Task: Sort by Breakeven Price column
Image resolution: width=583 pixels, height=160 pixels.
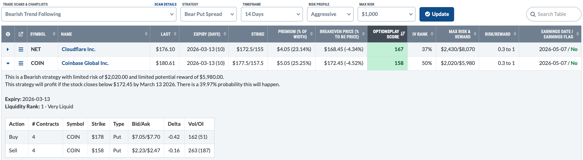Action: [x=363, y=34]
